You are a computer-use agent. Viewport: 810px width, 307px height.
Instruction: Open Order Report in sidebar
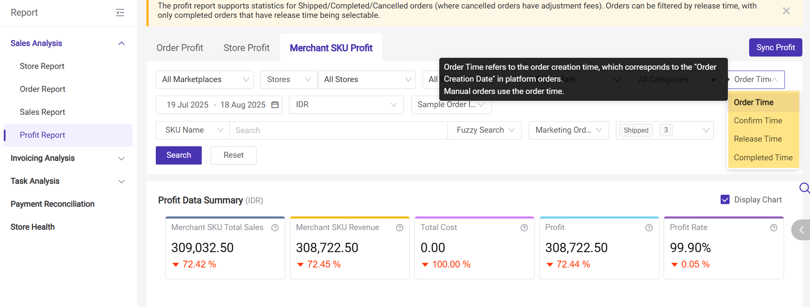tap(43, 89)
